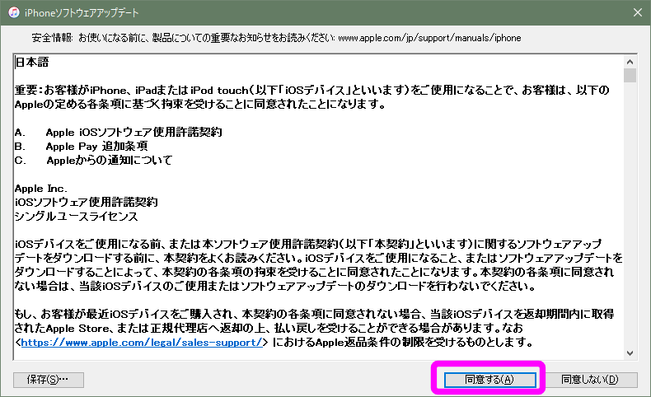Click the Apple Inc. text line

coord(40,189)
